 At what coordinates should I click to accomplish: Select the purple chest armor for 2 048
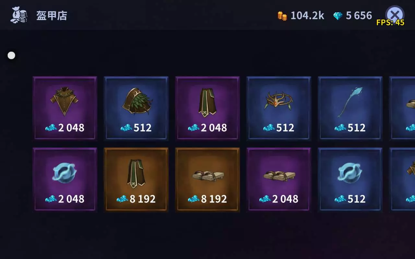pyautogui.click(x=65, y=108)
